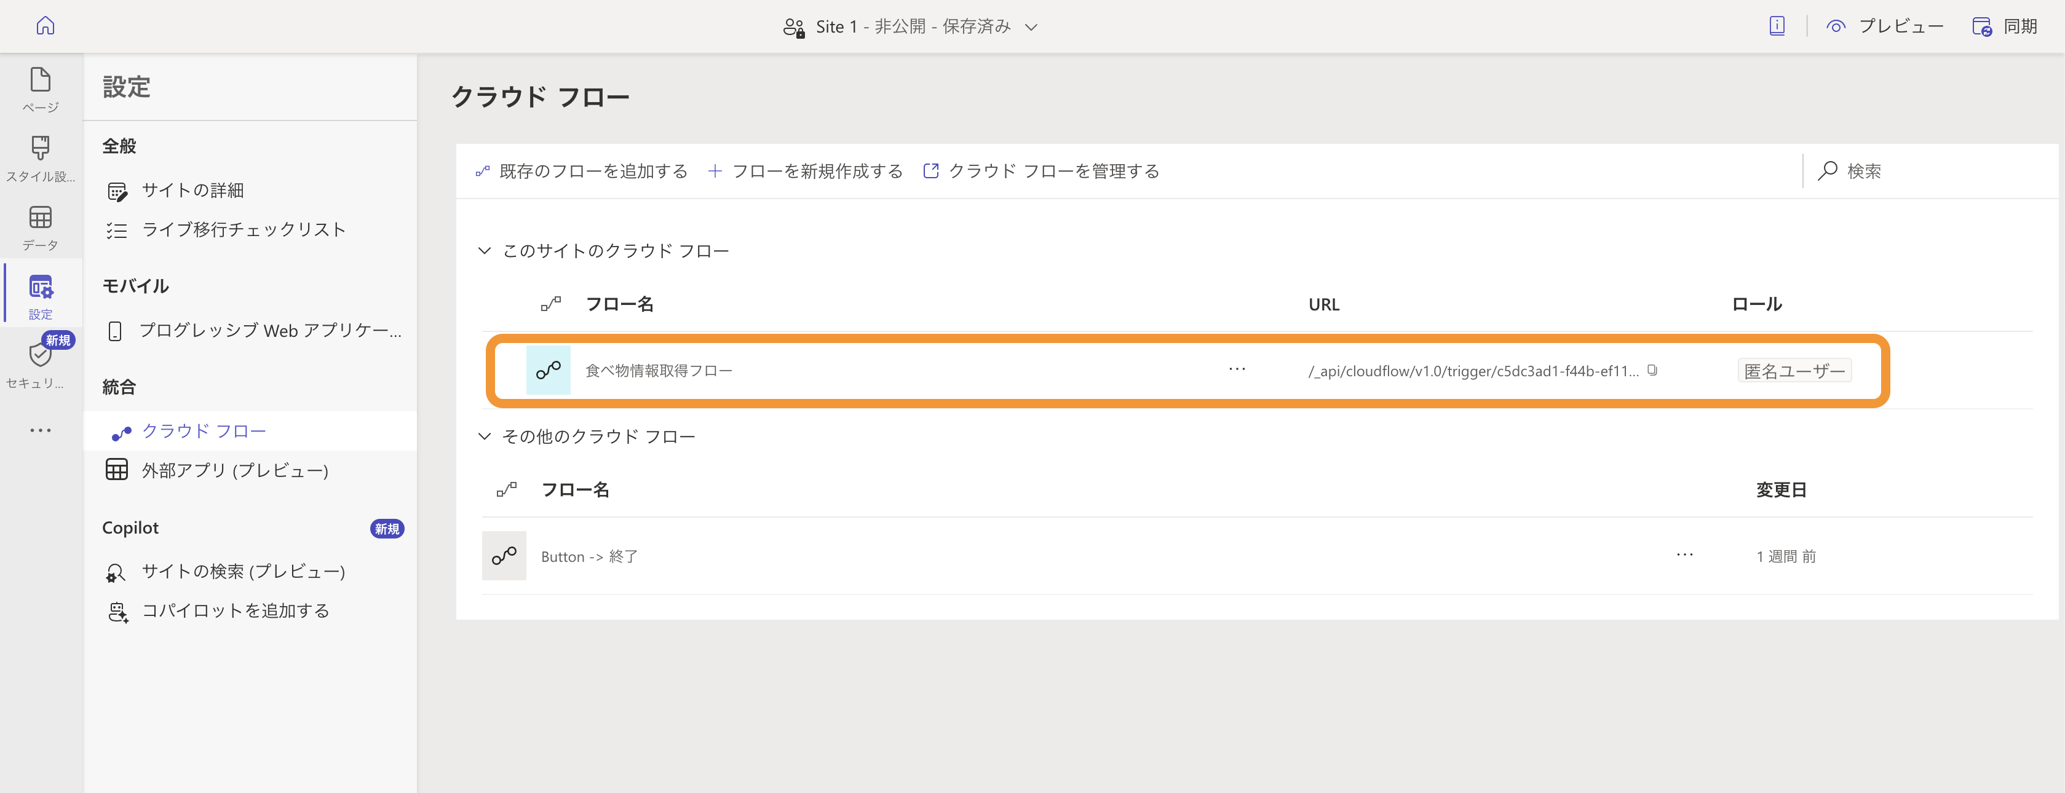Open more options for 食べ物情報取得フロー
2065x793 pixels.
point(1237,368)
